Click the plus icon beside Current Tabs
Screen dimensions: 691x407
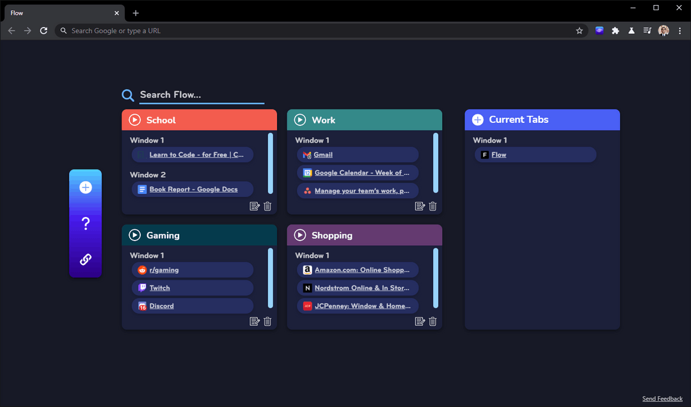(477, 120)
